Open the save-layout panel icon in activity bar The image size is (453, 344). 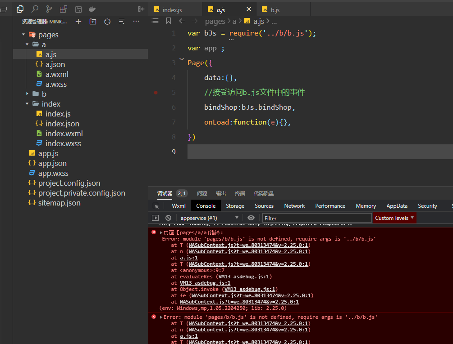tap(78, 9)
